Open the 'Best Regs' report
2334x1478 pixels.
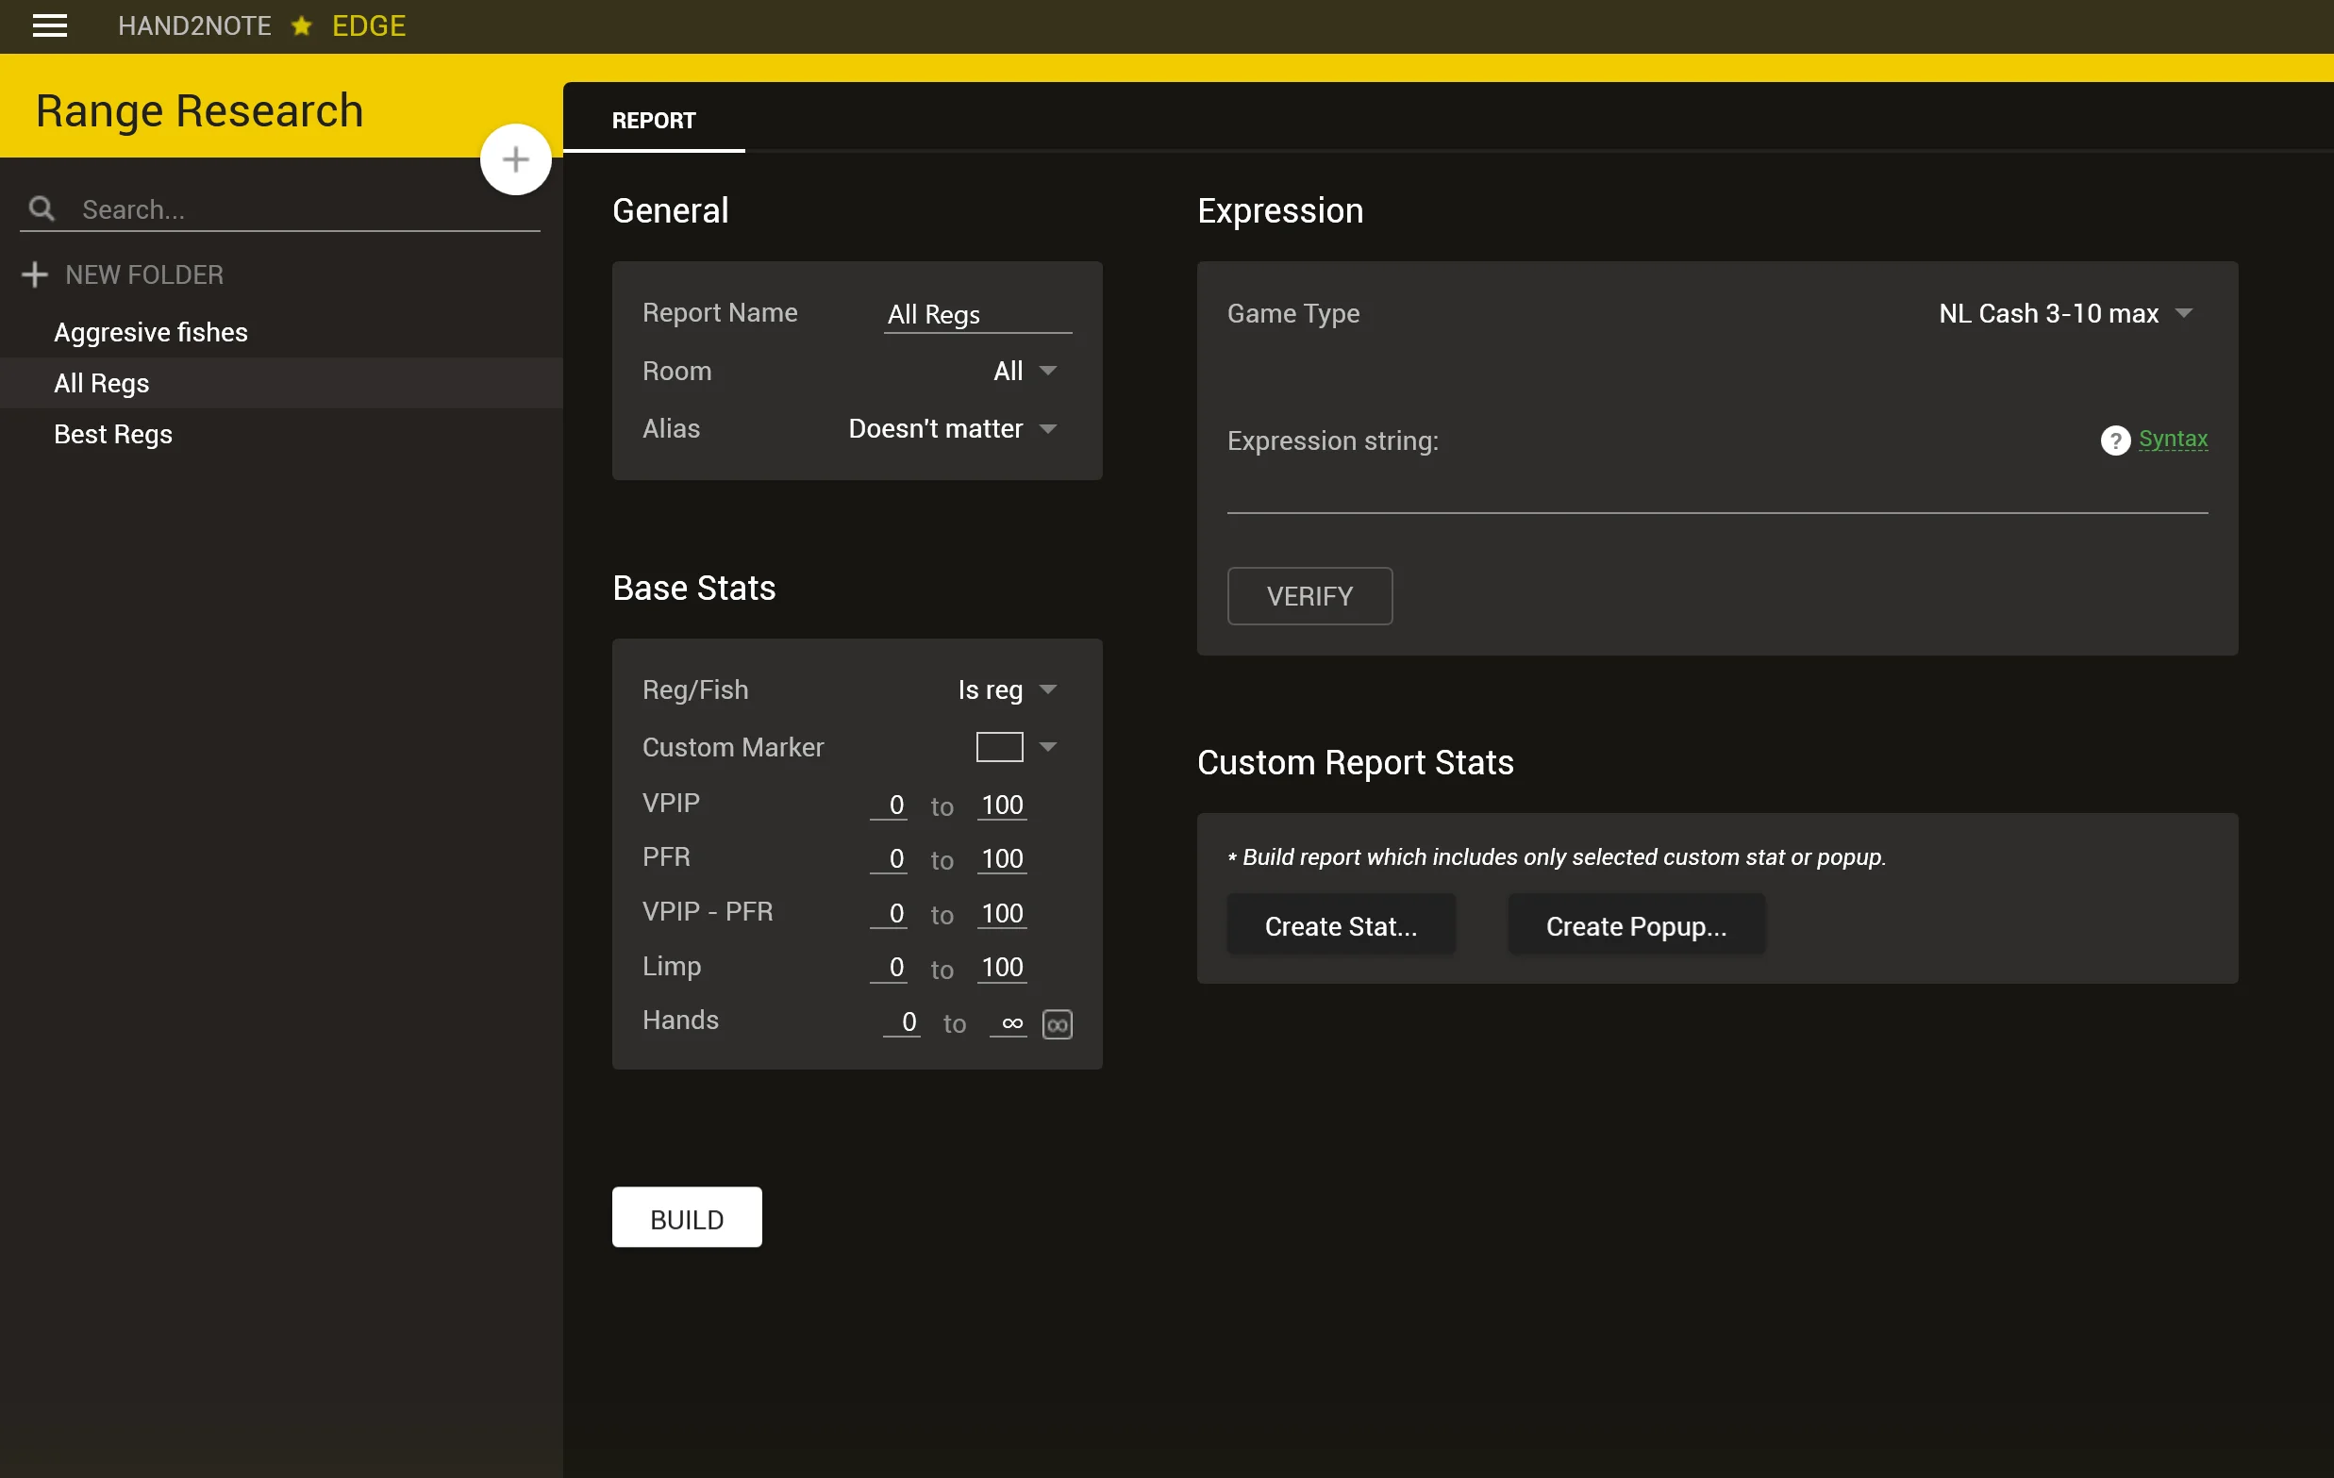(x=112, y=434)
